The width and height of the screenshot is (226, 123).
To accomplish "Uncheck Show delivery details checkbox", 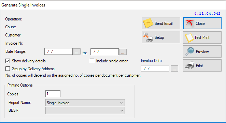I will [8, 61].
